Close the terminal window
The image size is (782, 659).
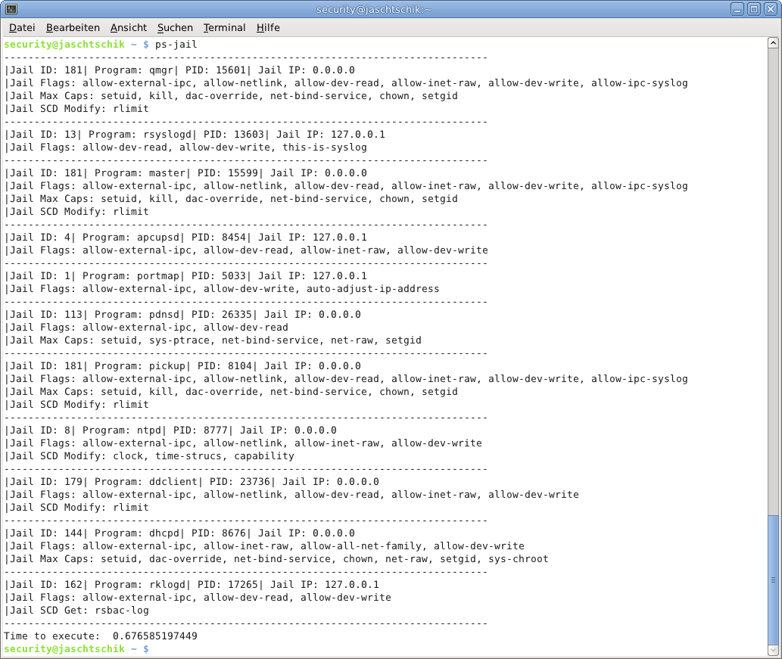[x=771, y=9]
